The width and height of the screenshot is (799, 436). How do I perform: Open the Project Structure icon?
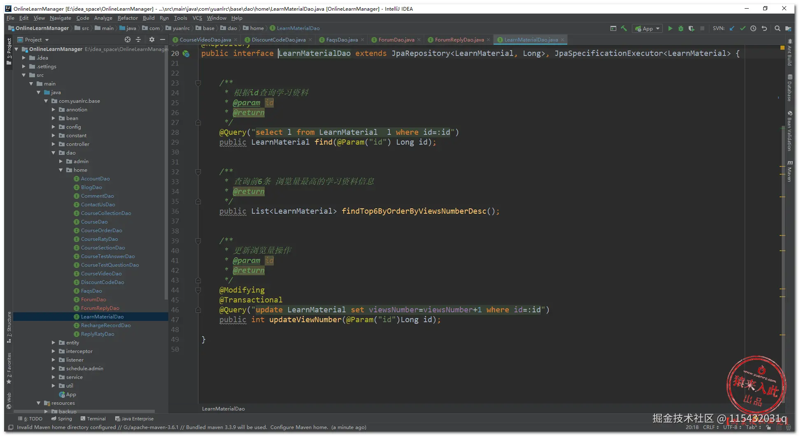[x=788, y=28]
